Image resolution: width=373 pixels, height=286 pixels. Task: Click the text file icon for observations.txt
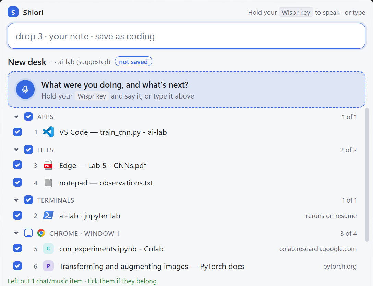[x=48, y=183]
